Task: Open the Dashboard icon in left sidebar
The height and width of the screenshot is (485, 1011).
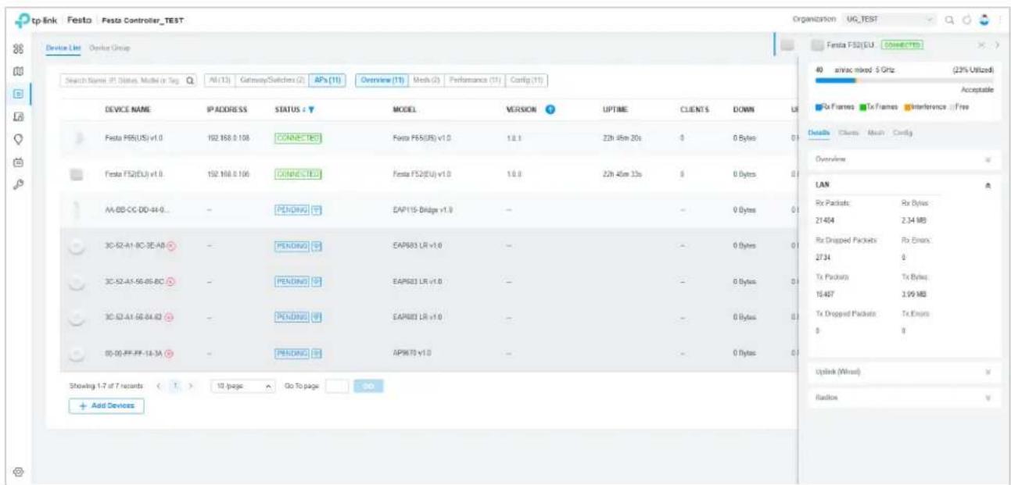Action: coord(16,48)
